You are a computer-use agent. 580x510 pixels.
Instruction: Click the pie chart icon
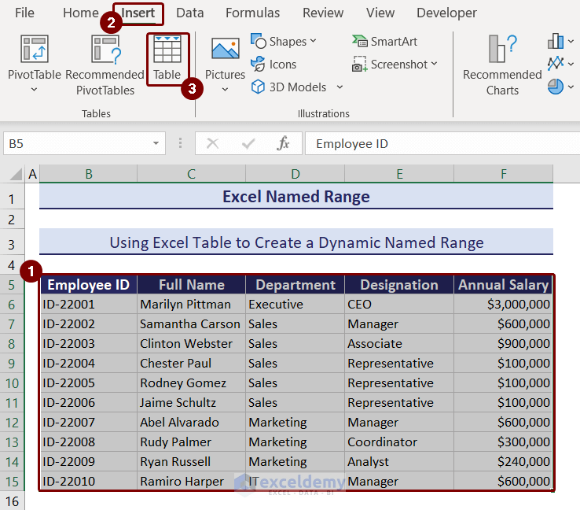click(x=556, y=87)
